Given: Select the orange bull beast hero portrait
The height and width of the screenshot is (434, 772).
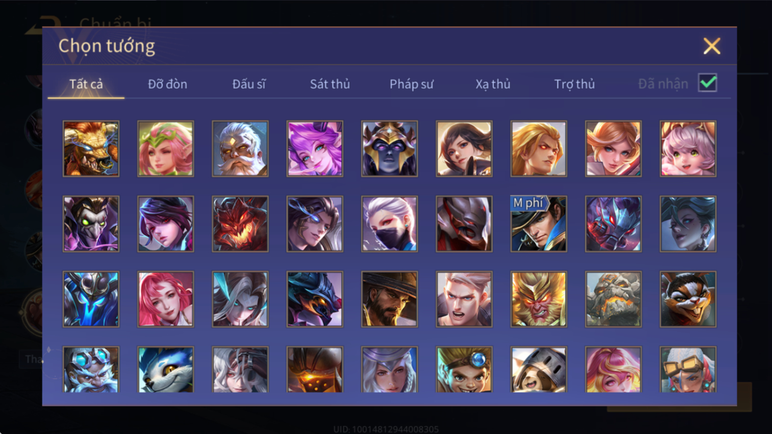Looking at the screenshot, I should point(91,149).
